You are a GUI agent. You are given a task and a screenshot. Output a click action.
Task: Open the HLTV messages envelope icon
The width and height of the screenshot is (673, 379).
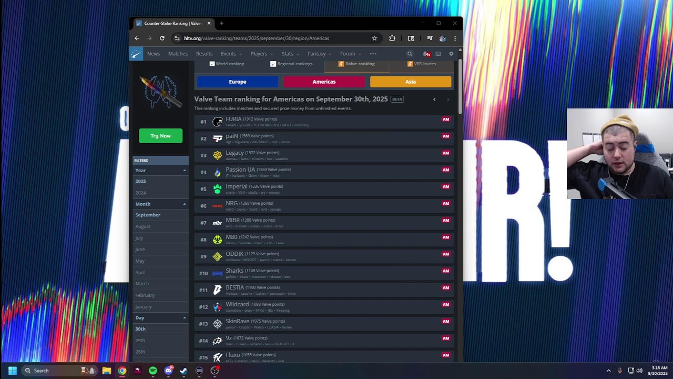pos(438,54)
